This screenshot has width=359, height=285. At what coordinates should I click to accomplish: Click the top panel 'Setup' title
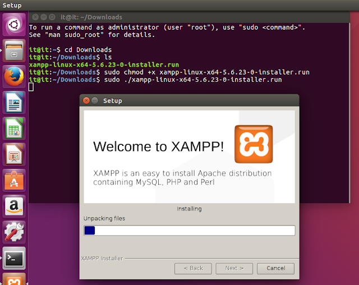click(12, 5)
